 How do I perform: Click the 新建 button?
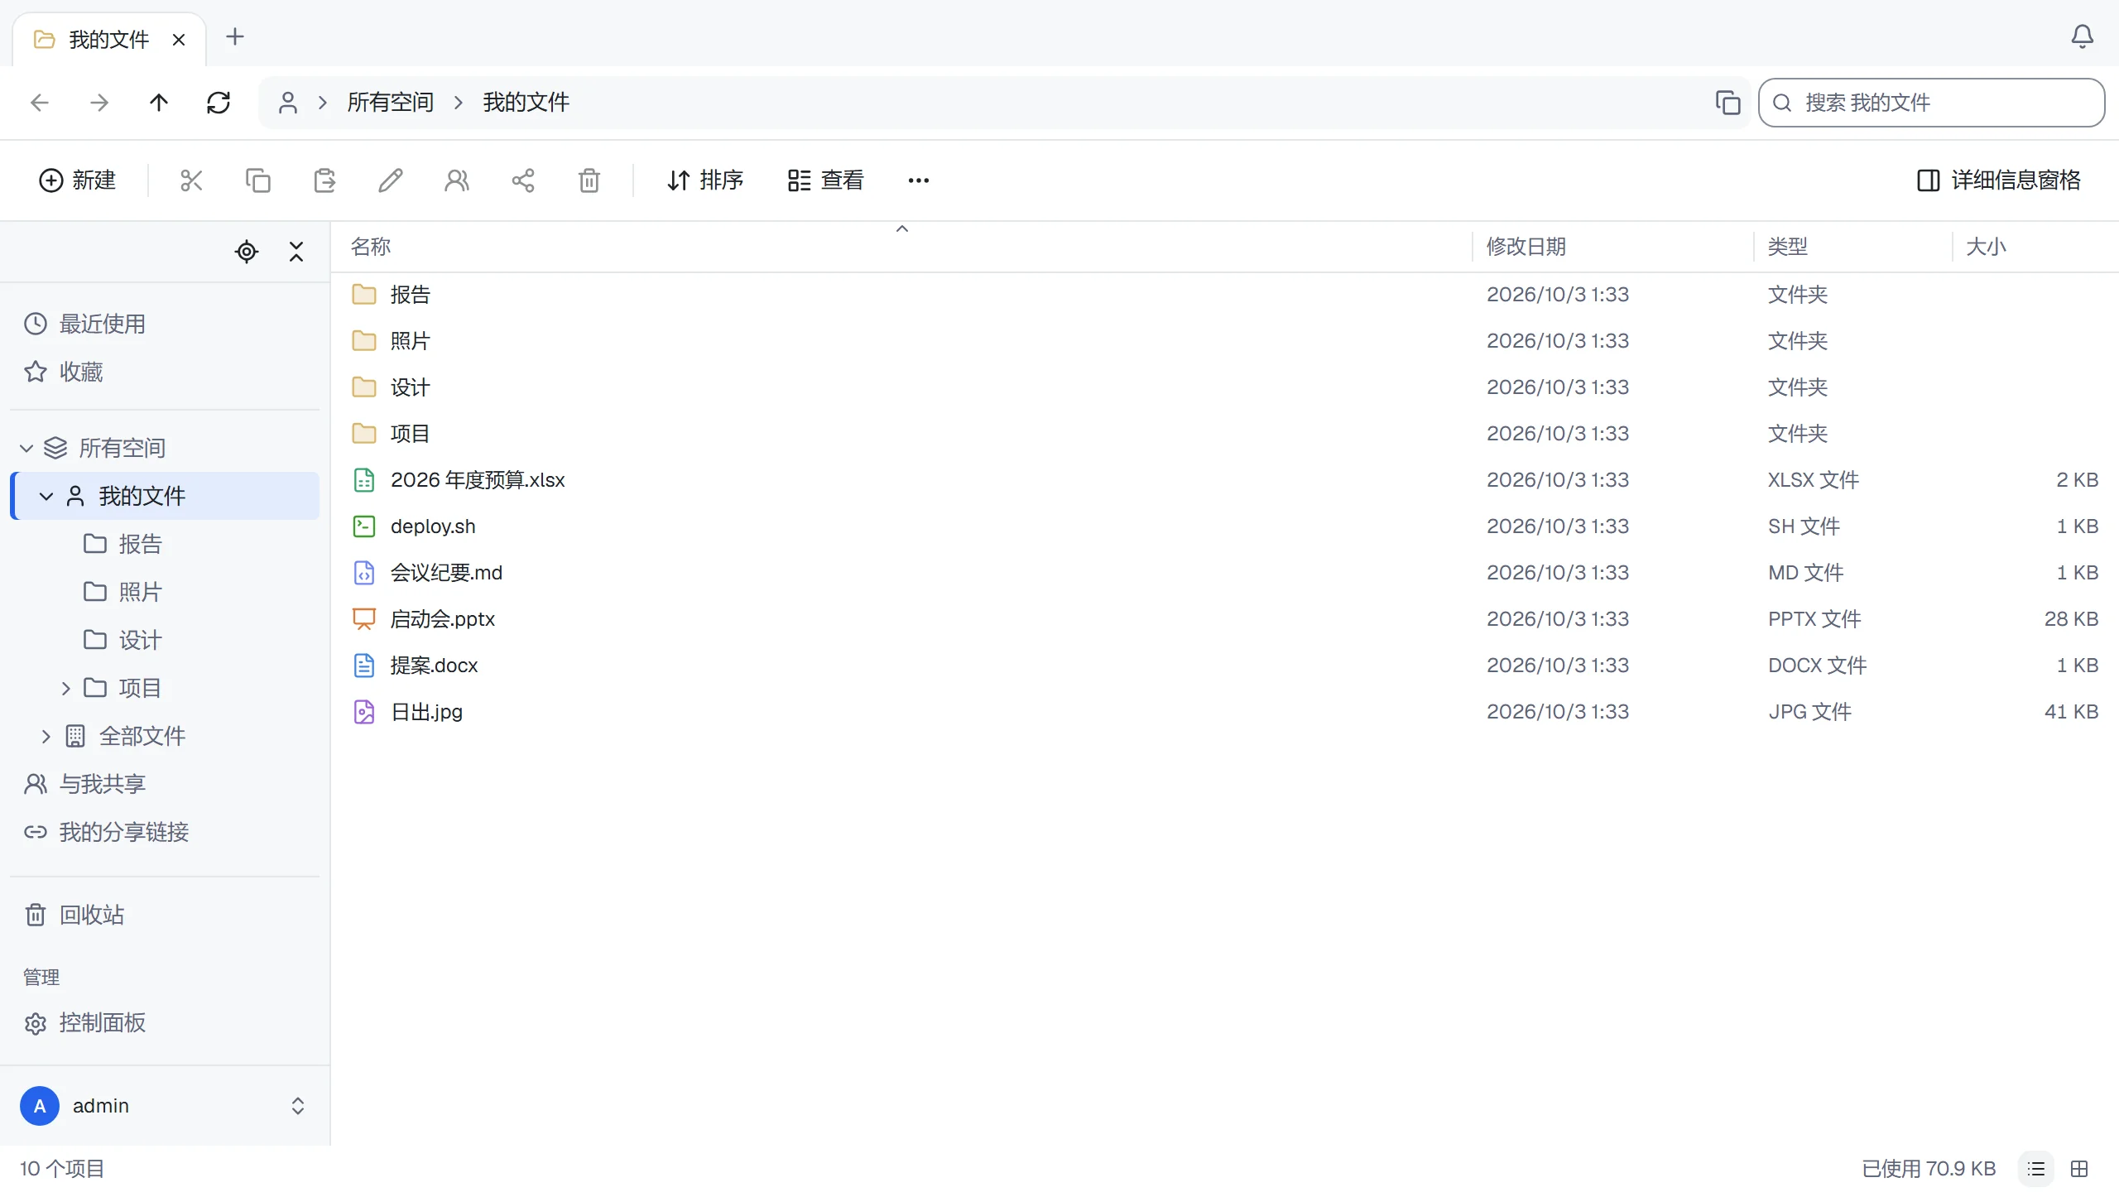77,180
